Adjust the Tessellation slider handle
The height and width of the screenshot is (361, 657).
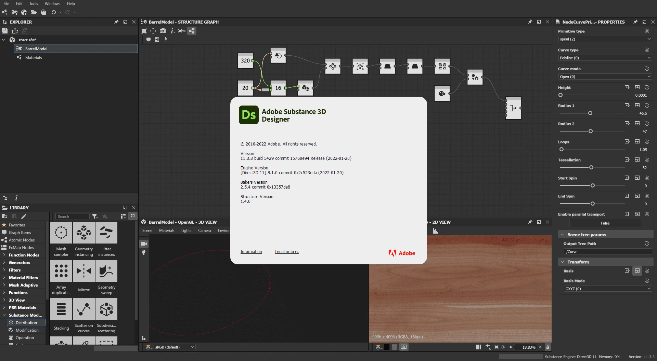pos(591,167)
